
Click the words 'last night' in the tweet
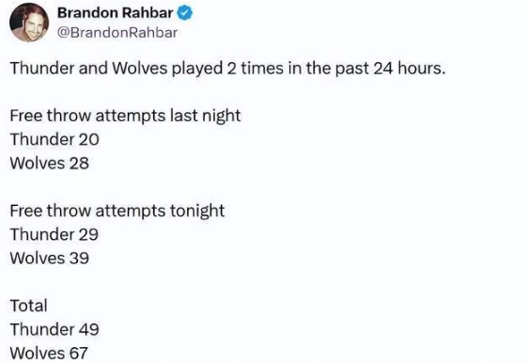[x=206, y=116]
